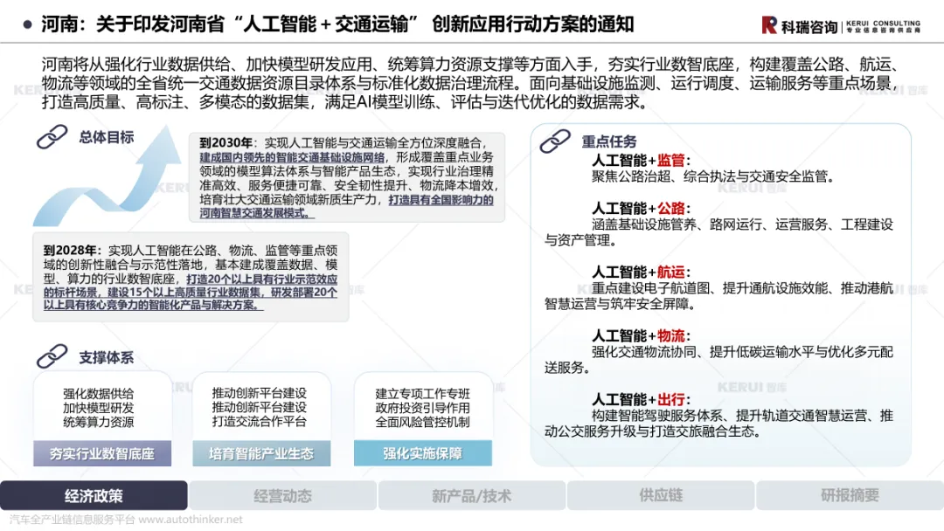This screenshot has width=944, height=531.
Task: Select the 新产品/技术 tab
Action: click(471, 495)
